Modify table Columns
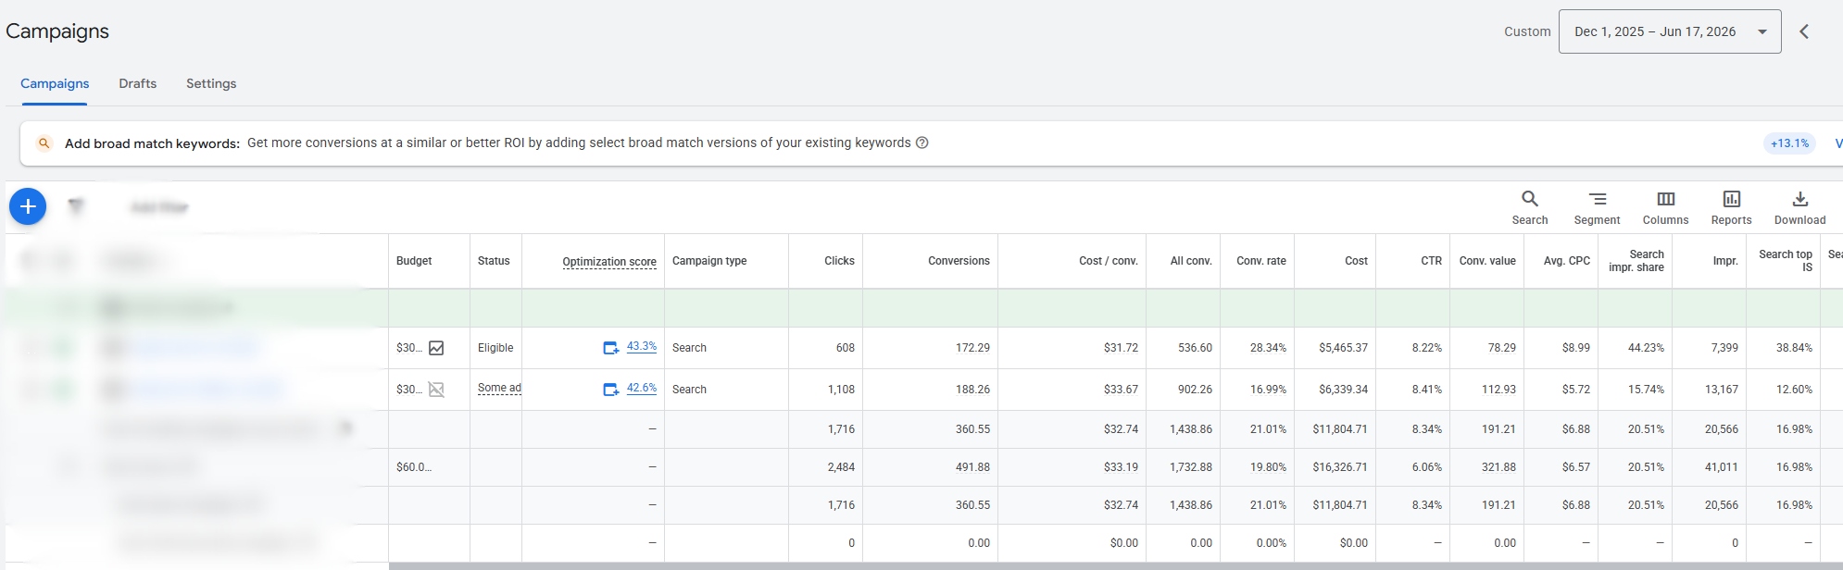This screenshot has width=1843, height=570. tap(1665, 207)
